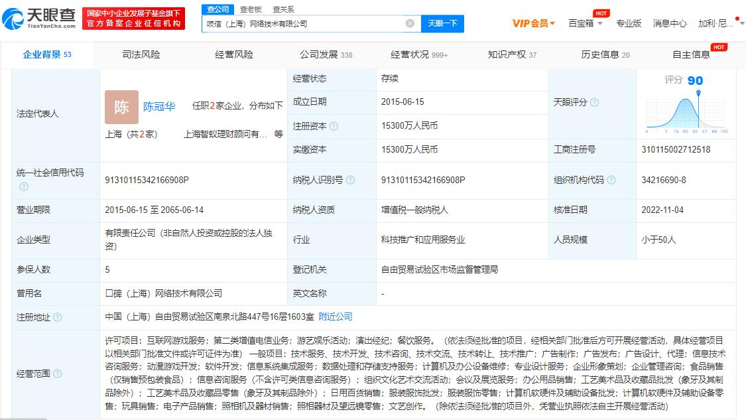Click the 国家中小企业发展子基金旗下 red banner

(134, 18)
